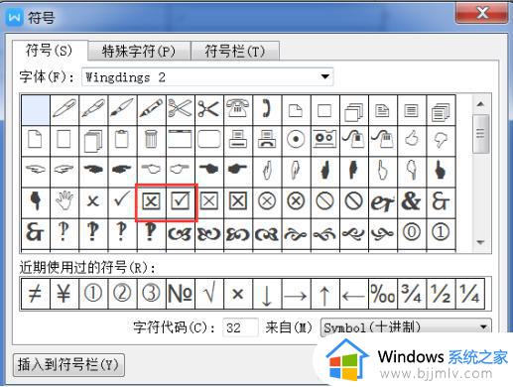Choose the telephone symbol
Image resolution: width=513 pixels, height=387 pixels.
(x=238, y=109)
